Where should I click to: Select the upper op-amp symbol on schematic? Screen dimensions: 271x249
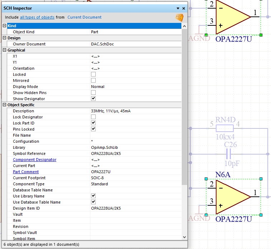coord(233,17)
